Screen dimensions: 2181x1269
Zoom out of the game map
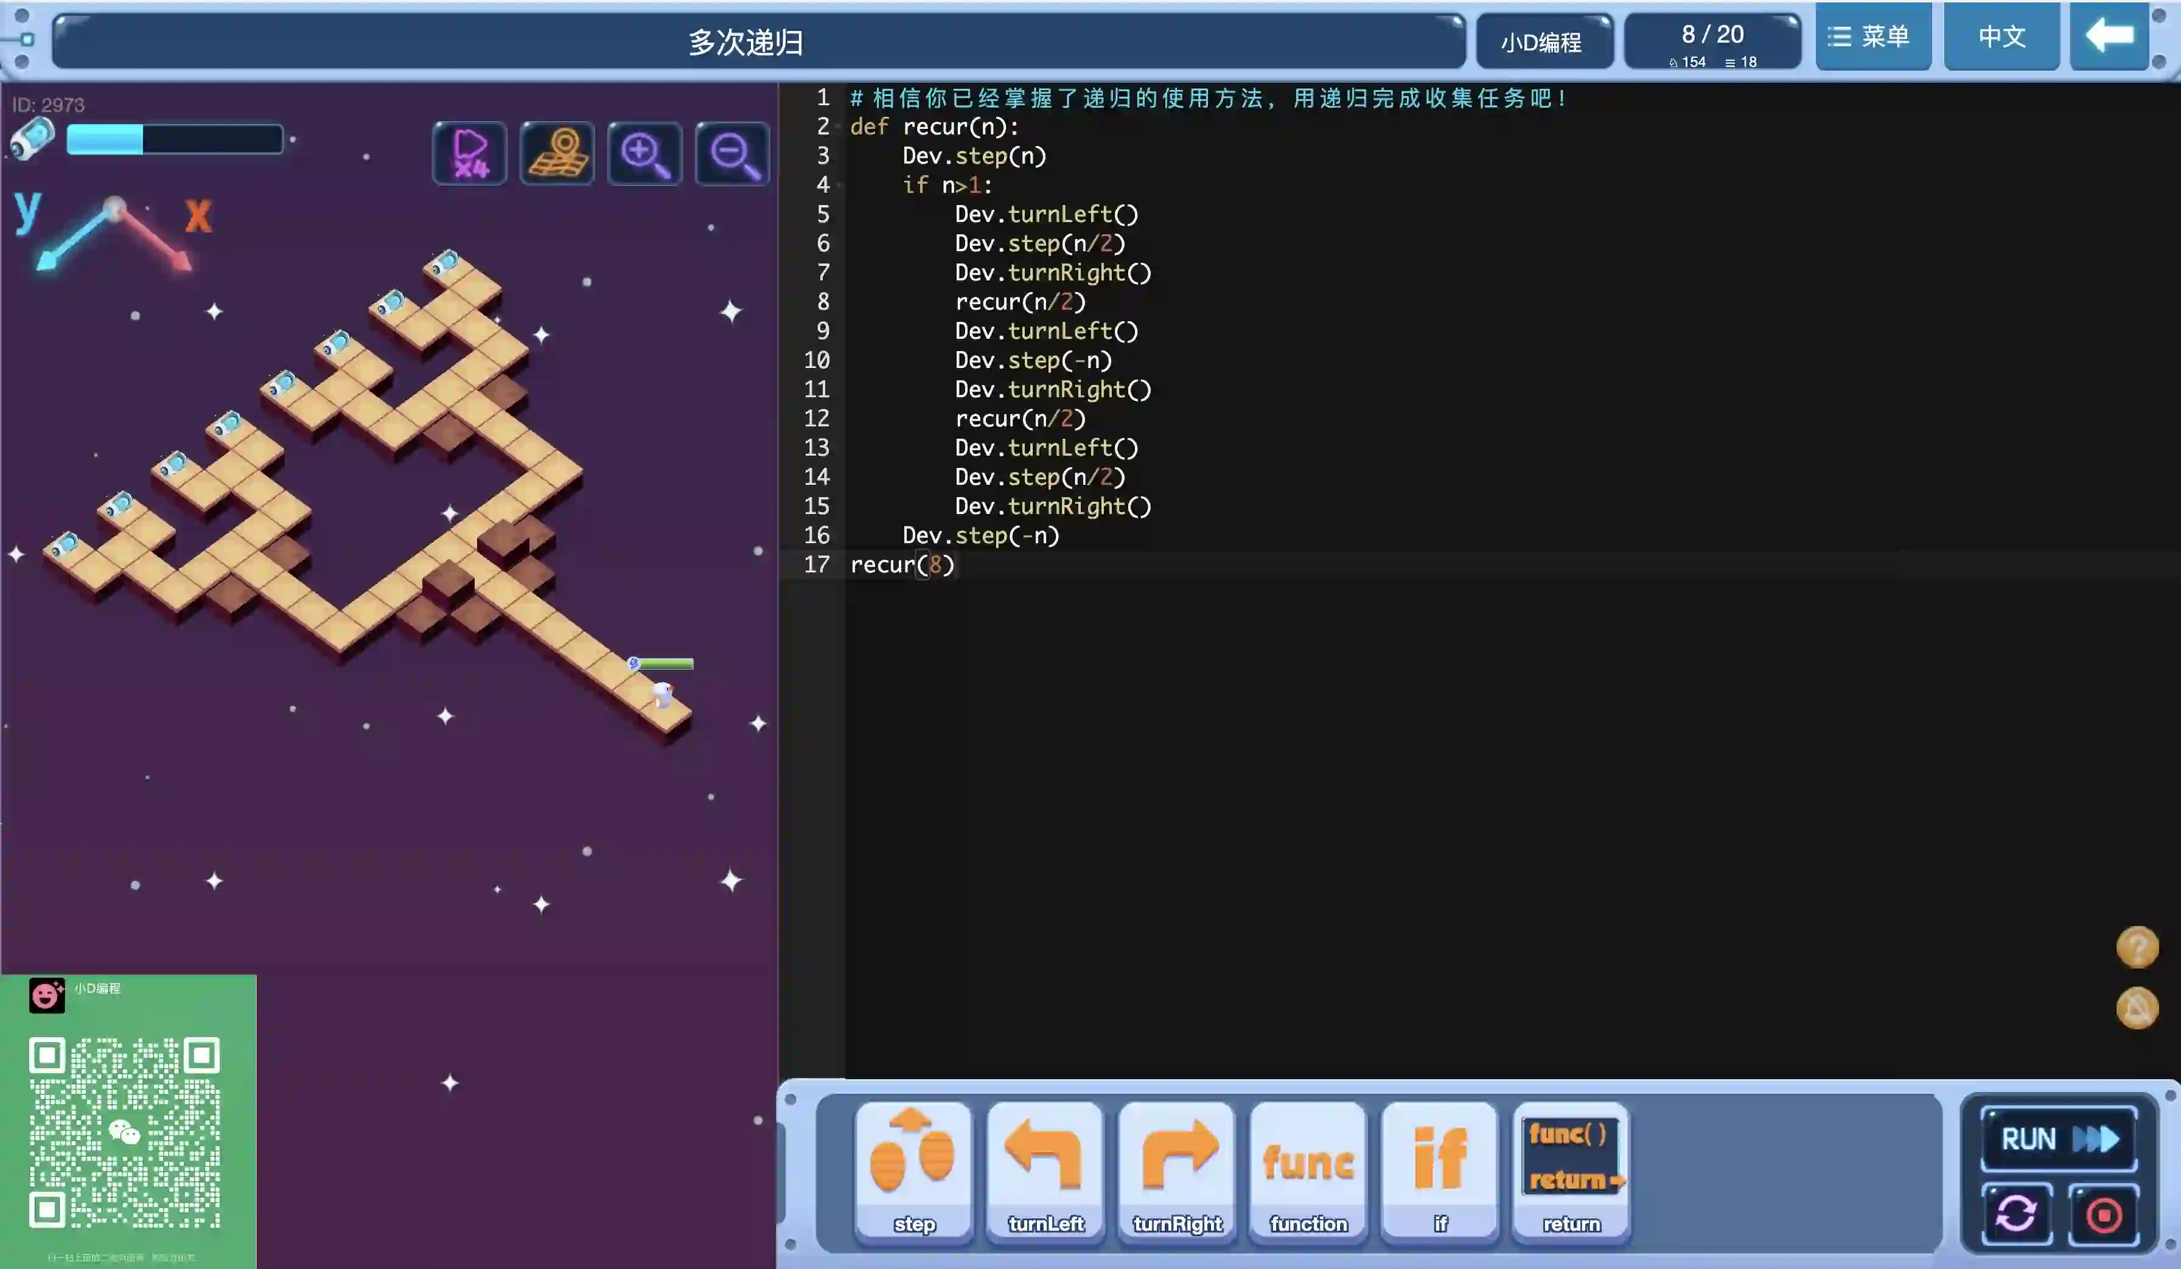[x=732, y=154]
